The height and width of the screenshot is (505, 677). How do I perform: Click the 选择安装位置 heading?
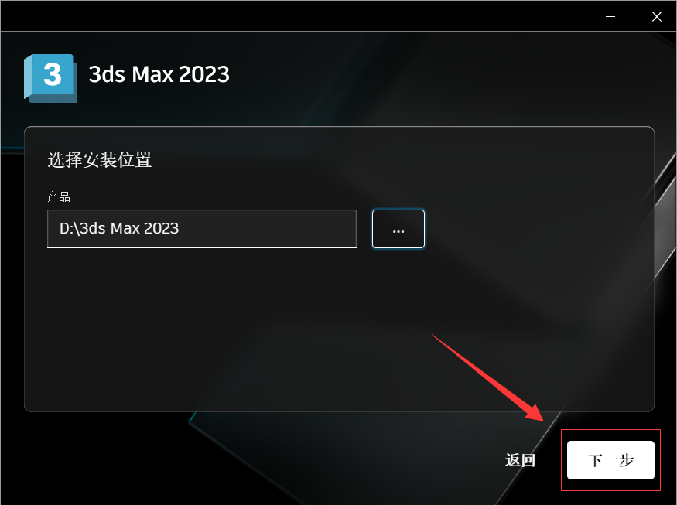pos(99,160)
